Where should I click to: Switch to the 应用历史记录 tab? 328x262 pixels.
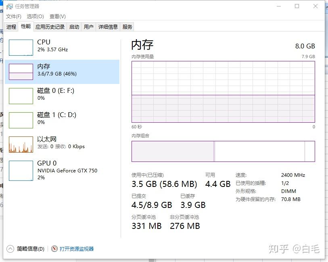pyautogui.click(x=50, y=27)
